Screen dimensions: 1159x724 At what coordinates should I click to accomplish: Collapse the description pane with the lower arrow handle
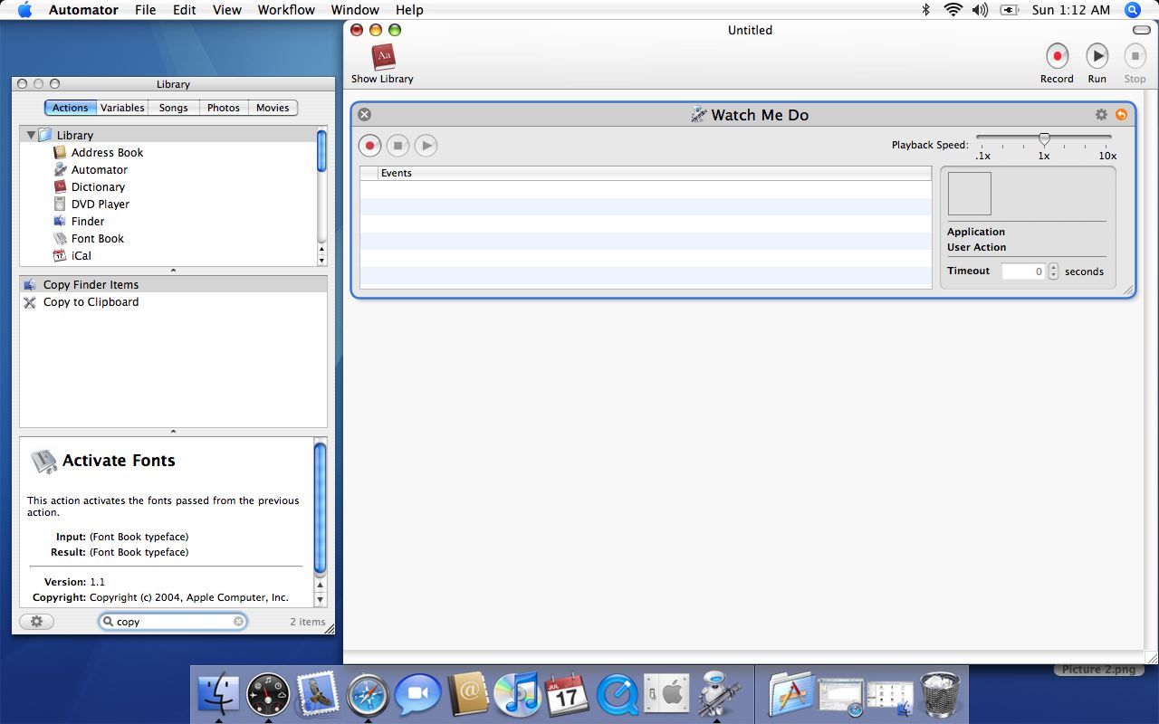tap(173, 432)
